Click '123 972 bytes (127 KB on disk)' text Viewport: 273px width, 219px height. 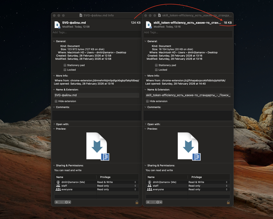[x=86, y=49]
